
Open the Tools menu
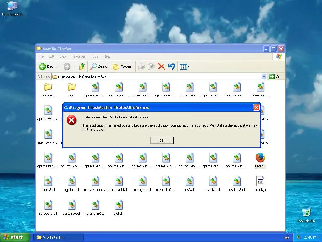pyautogui.click(x=94, y=56)
